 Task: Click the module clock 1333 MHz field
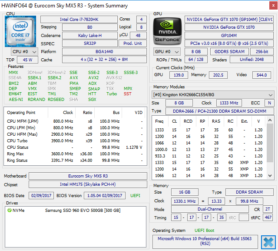click(x=229, y=103)
